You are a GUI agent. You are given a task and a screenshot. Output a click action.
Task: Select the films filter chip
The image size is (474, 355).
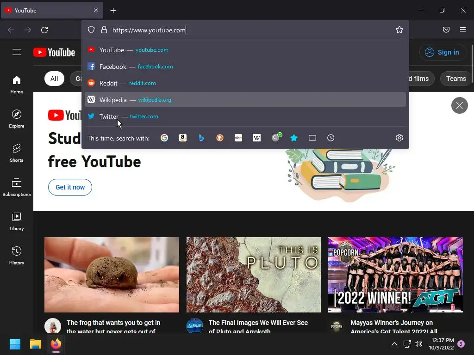tap(421, 79)
